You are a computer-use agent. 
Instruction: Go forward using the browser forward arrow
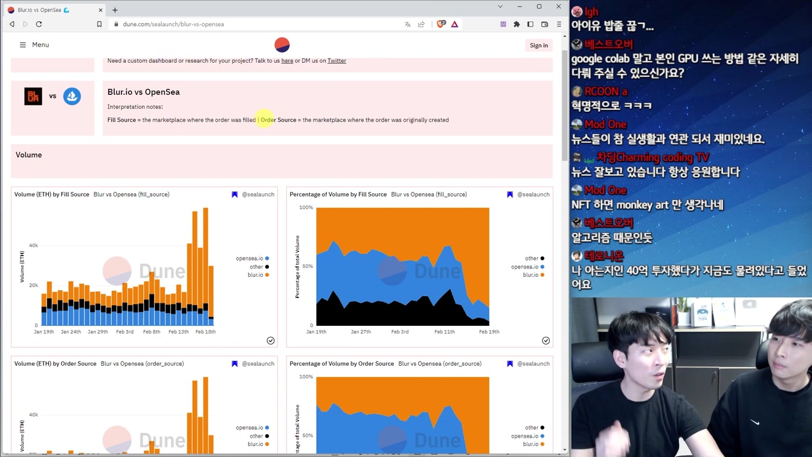25,24
